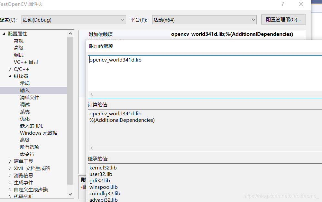
Task: Select 高级 under 配置属性
Action: 19,48
